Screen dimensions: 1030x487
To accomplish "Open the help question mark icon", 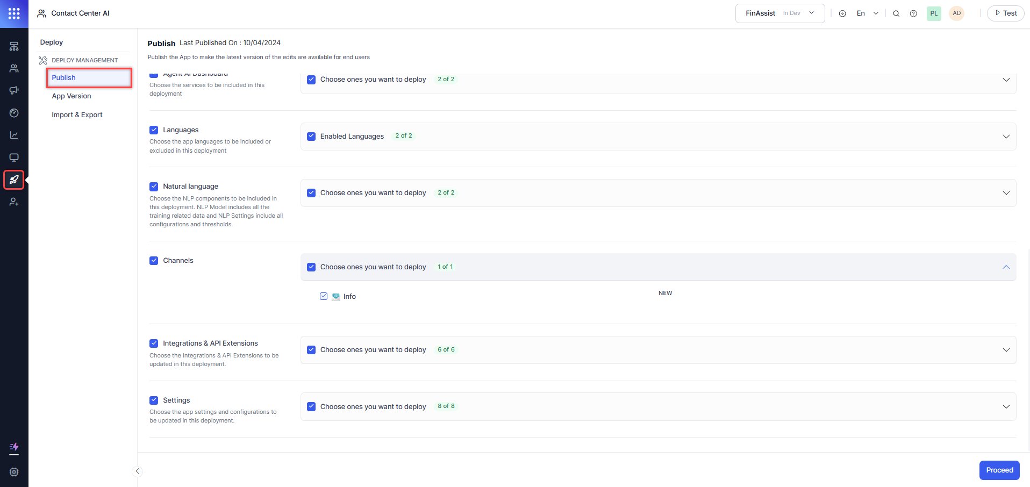I will click(x=913, y=13).
